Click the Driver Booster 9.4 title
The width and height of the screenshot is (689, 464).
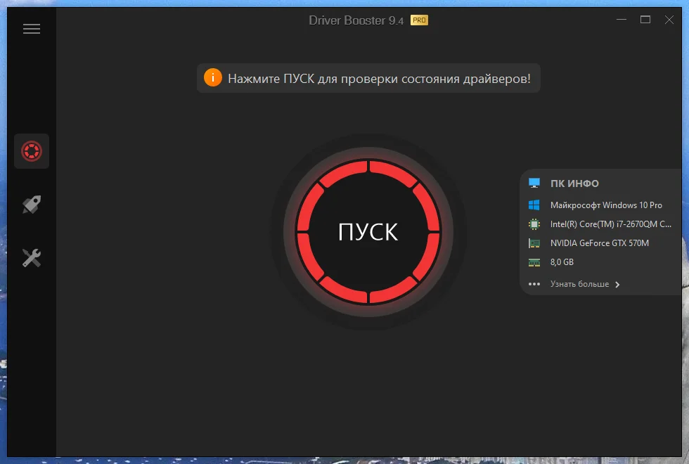click(x=356, y=20)
